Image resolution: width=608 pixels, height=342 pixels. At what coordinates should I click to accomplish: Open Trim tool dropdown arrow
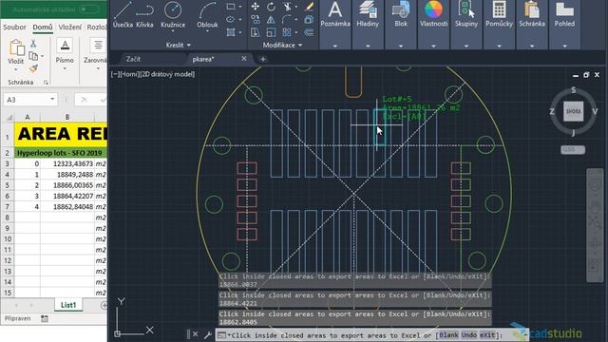[x=296, y=7]
